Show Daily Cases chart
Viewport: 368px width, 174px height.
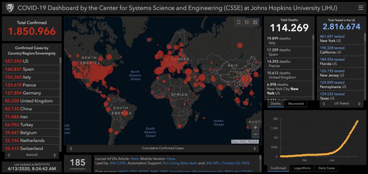[326, 168]
